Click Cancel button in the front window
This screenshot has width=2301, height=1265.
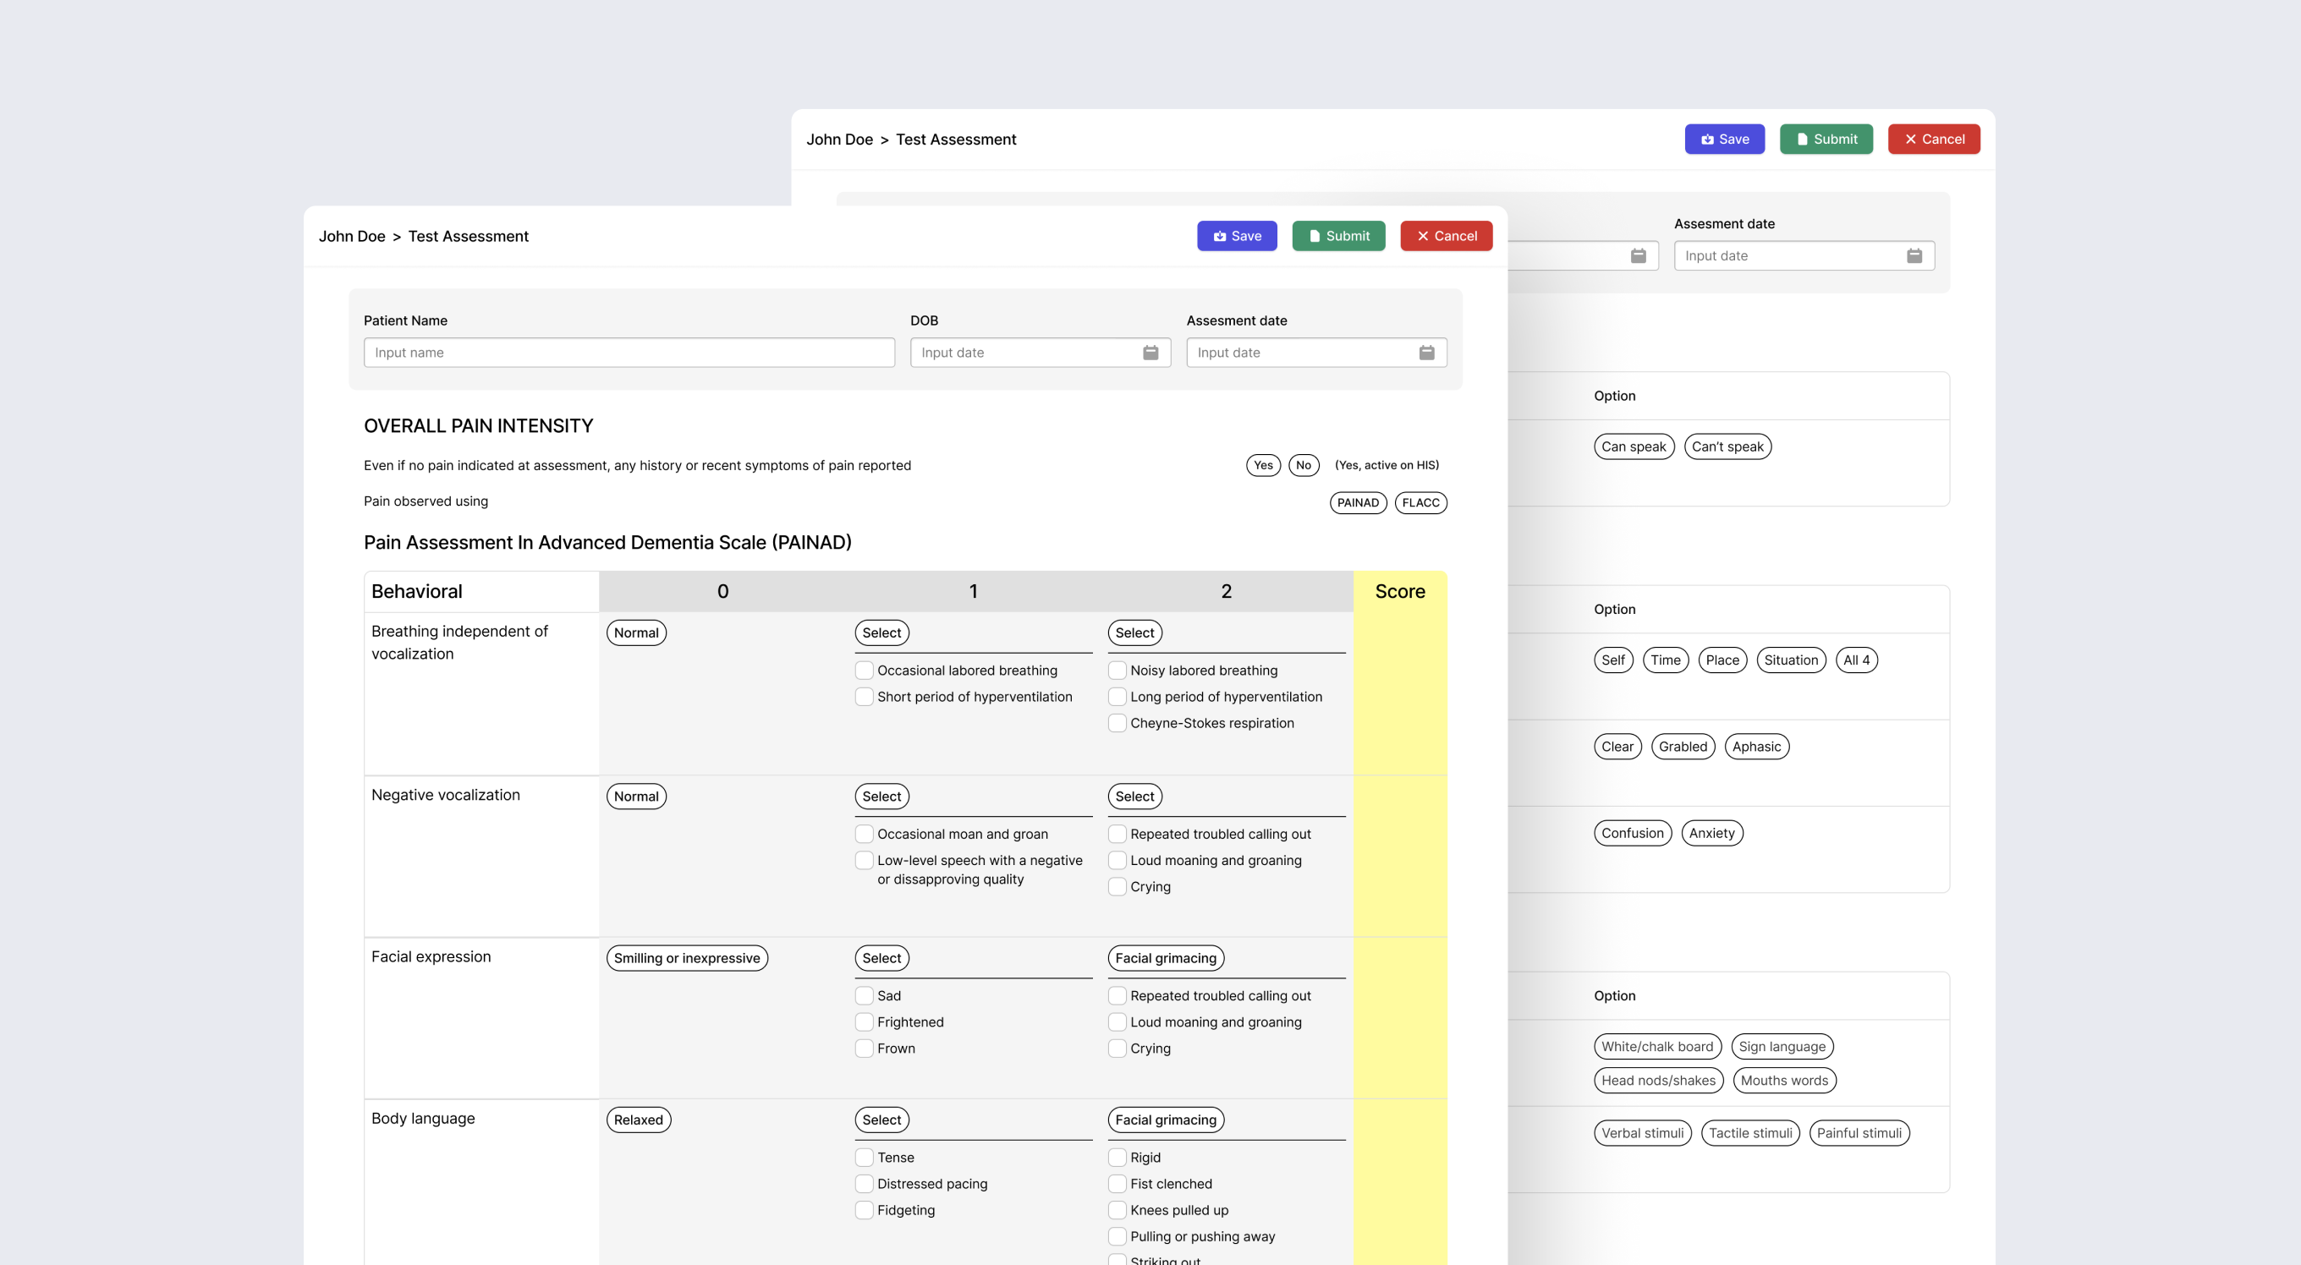point(1447,236)
